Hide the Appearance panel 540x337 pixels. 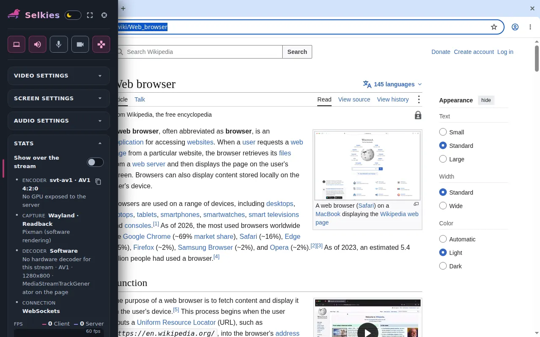click(x=486, y=100)
